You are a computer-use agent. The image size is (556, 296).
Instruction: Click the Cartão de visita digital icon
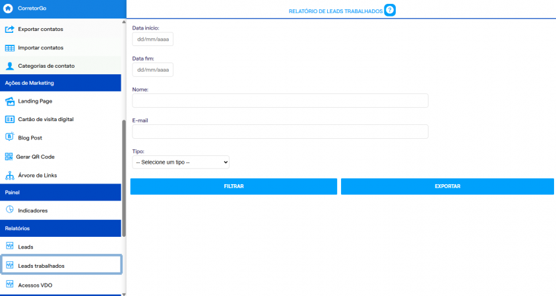10,120
